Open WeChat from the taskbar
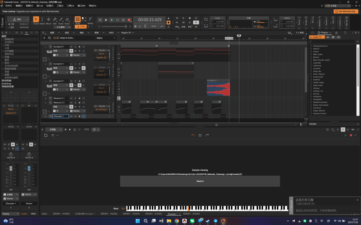The height and width of the screenshot is (225, 361). pyautogui.click(x=192, y=221)
